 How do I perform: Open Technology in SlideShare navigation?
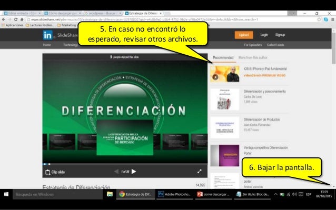70,45
